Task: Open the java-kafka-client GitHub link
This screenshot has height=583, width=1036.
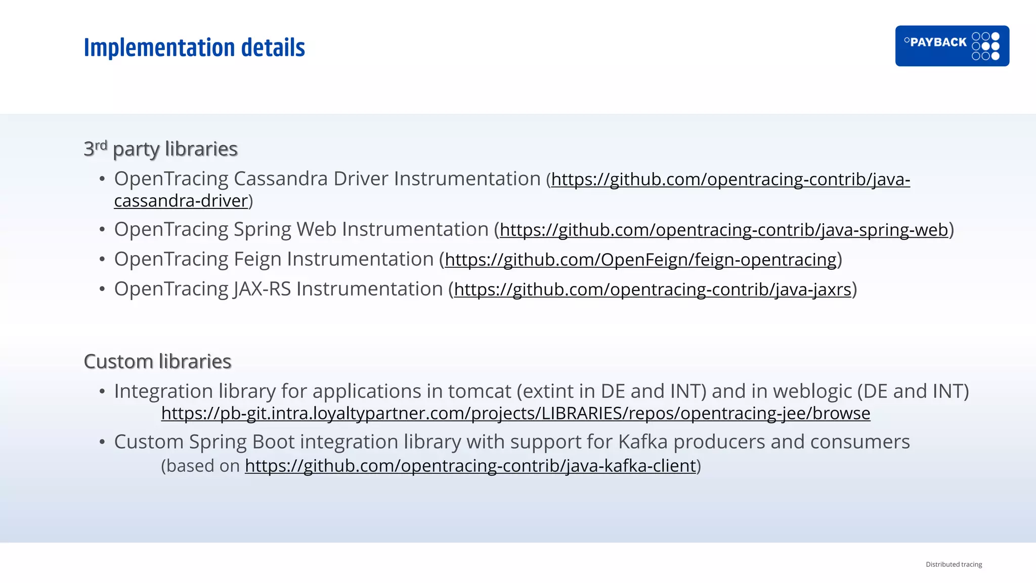Action: [x=470, y=466]
